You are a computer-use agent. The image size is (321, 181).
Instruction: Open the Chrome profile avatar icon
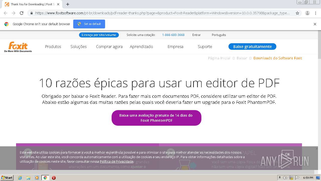coord(307,13)
